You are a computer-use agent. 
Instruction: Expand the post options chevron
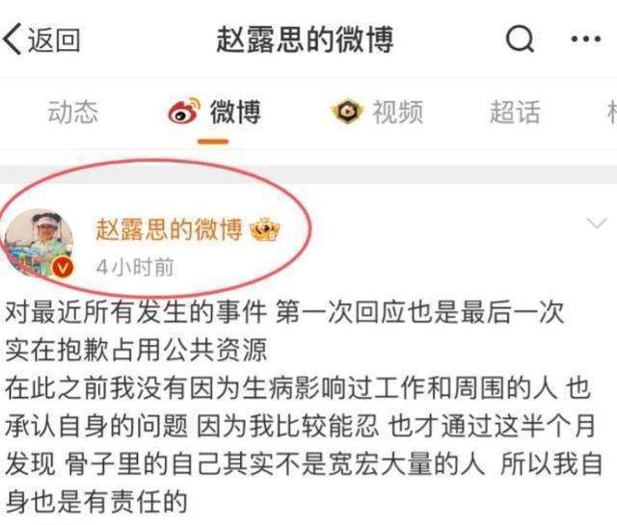(597, 223)
